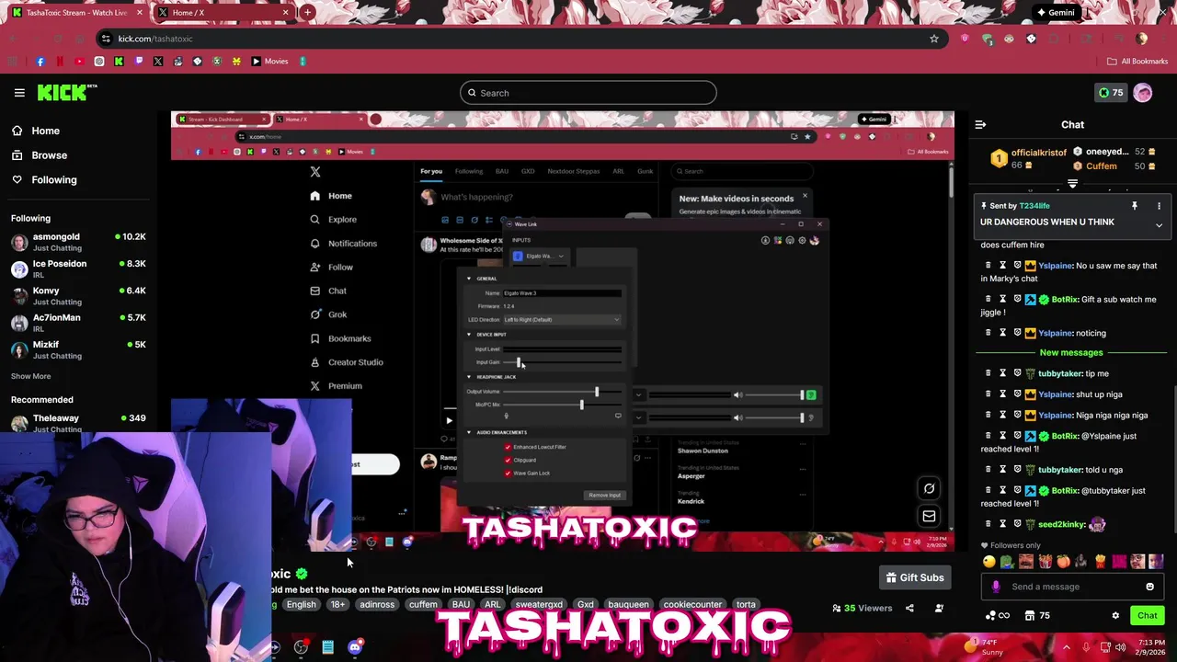Open Following in Kick sidebar
Screen dimensions: 1177x662
[x=44, y=180]
